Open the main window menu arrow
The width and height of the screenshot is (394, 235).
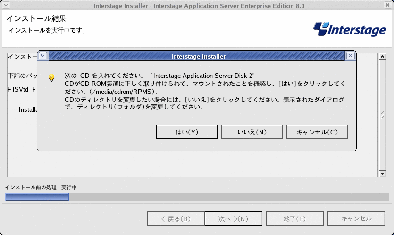click(6, 5)
